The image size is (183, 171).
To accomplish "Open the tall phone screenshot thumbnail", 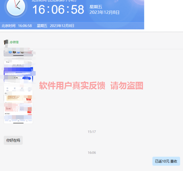I will coord(18,92).
